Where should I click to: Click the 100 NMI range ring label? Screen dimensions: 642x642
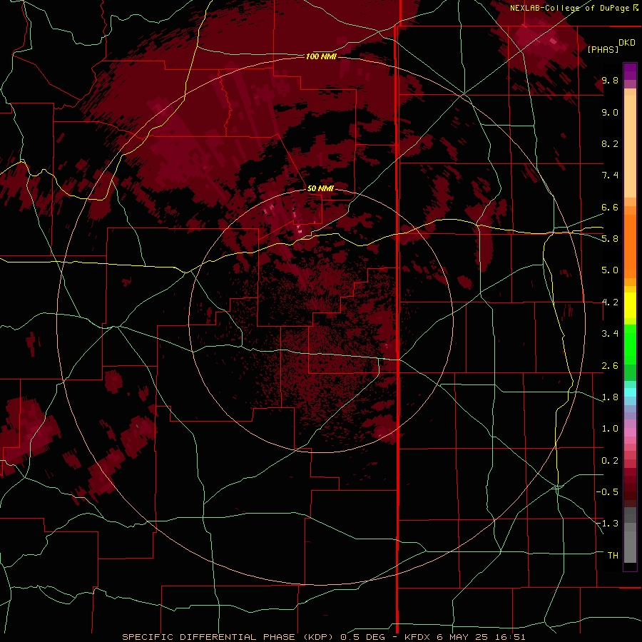point(321,56)
